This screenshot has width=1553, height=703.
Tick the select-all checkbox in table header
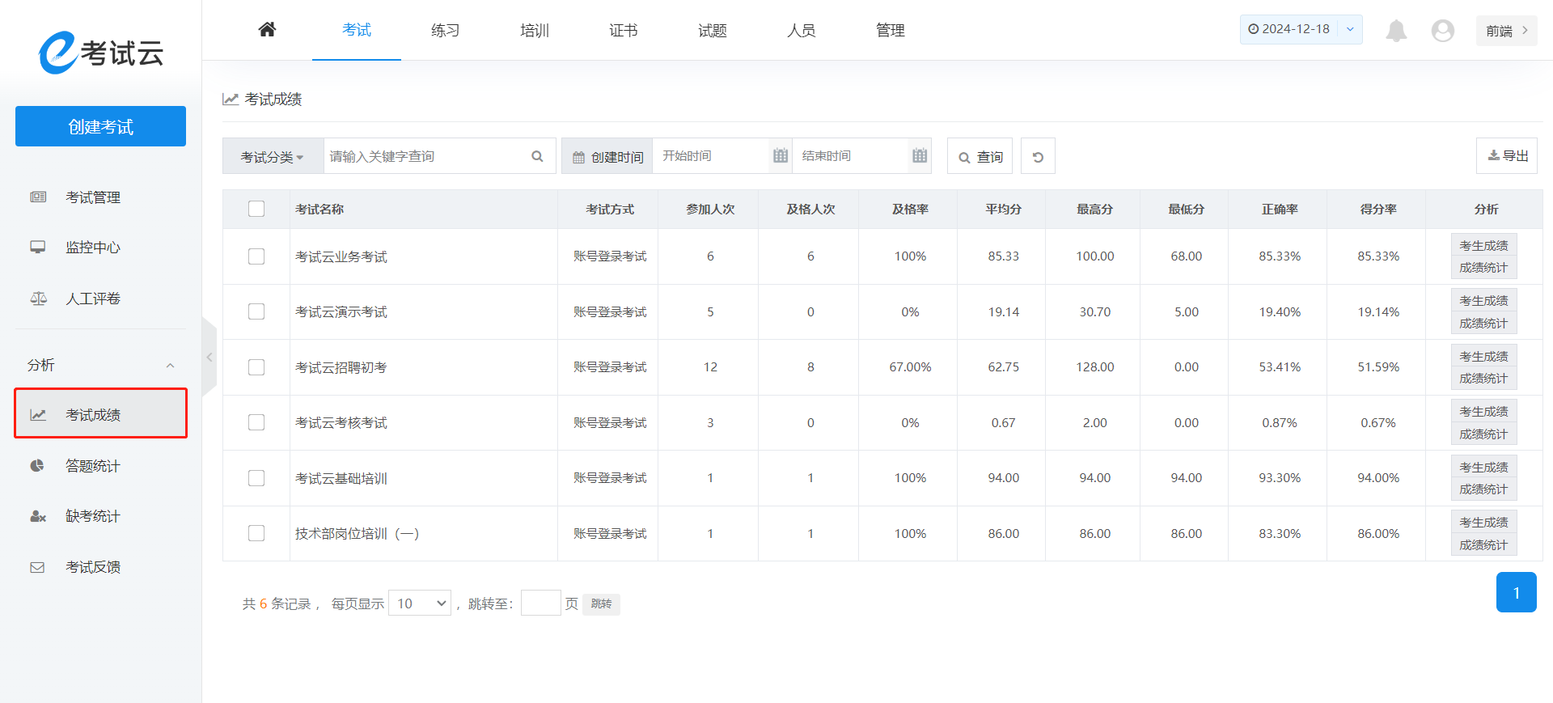(256, 209)
